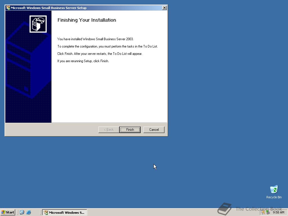288x216 pixels.
Task: Launch Show Desktop from Quick Launch
Action: 22,212
